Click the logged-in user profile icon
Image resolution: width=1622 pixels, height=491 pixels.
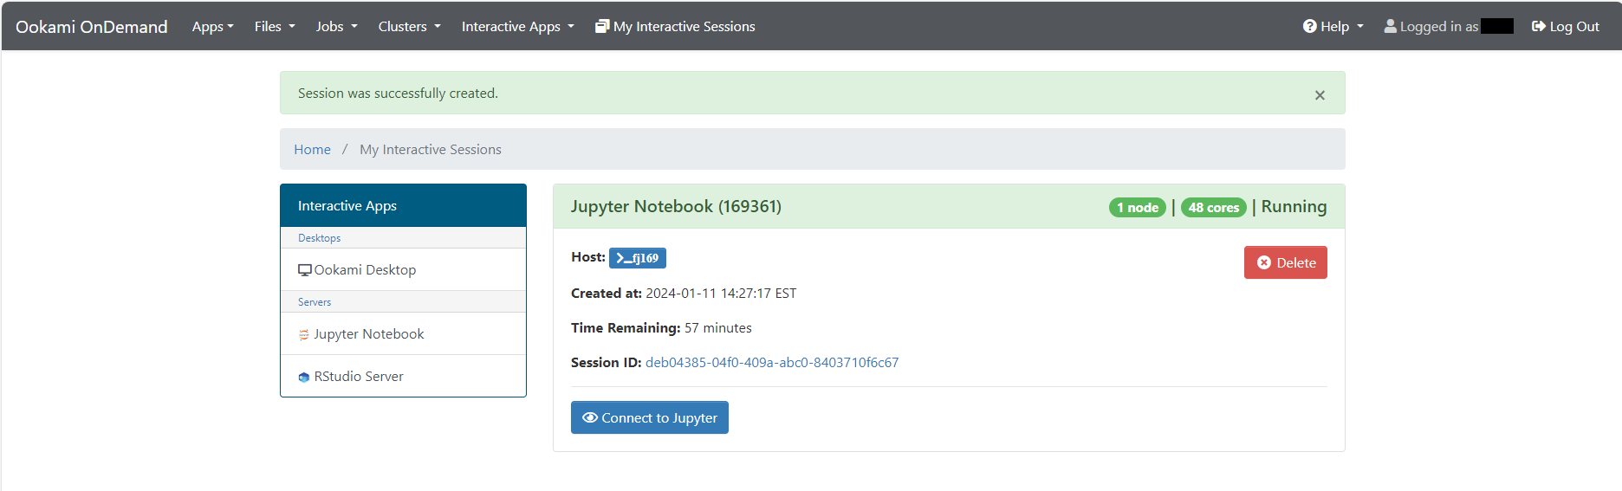pyautogui.click(x=1390, y=26)
